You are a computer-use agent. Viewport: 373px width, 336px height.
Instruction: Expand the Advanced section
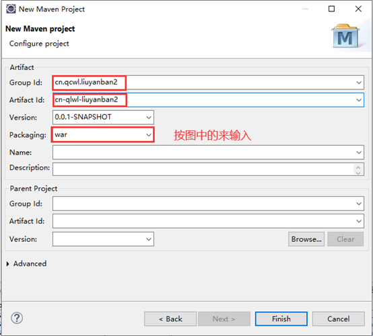coord(8,264)
